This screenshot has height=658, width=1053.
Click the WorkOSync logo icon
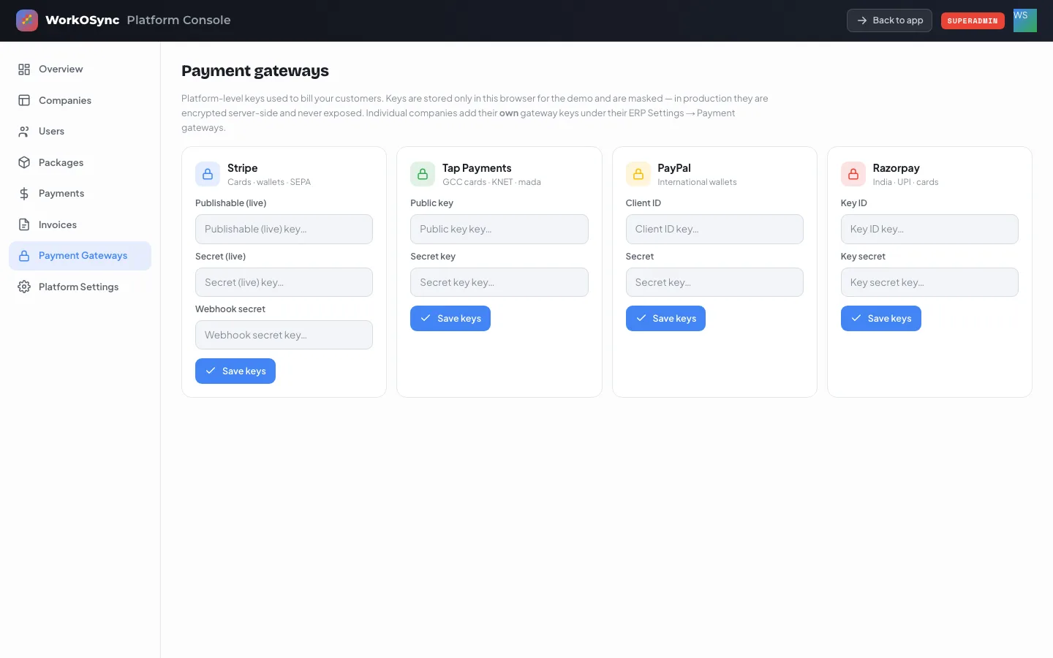point(27,20)
